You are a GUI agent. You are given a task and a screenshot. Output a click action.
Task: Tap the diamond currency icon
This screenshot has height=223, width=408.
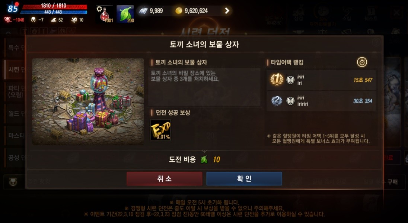coord(143,11)
